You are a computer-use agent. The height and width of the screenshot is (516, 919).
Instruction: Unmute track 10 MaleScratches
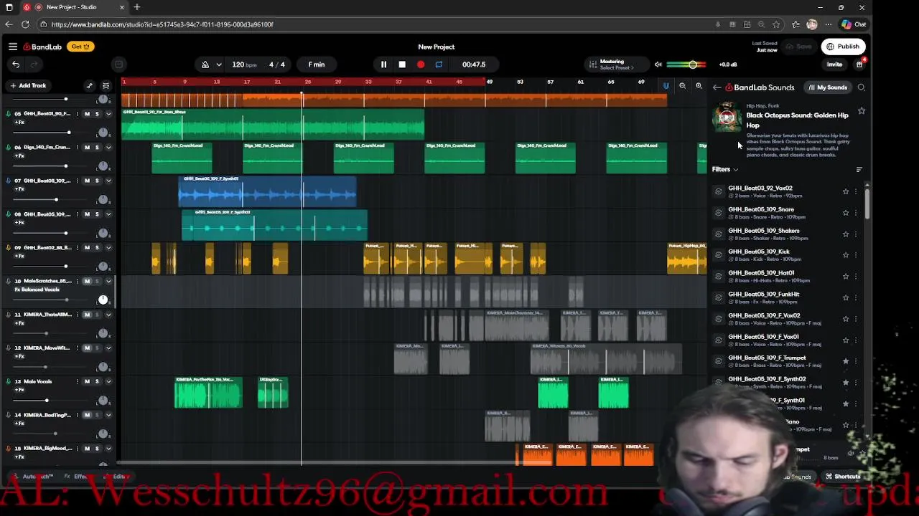(88, 281)
